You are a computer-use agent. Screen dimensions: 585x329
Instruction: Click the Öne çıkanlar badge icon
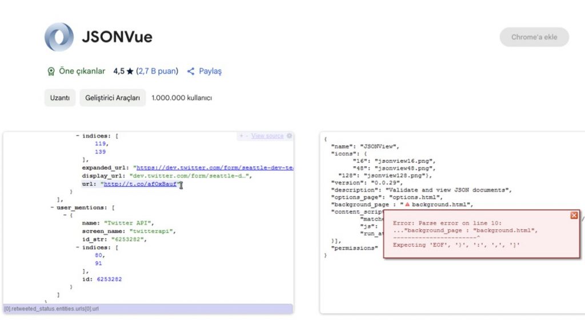pyautogui.click(x=51, y=71)
